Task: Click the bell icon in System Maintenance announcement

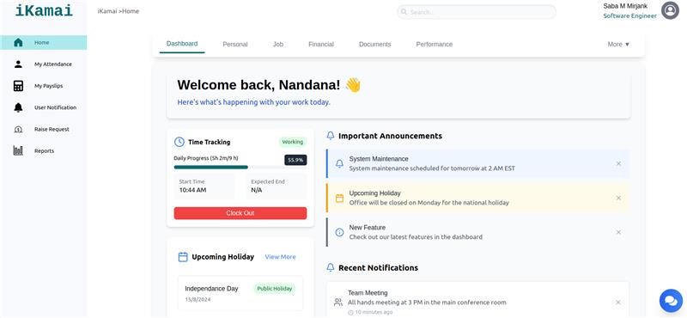Action: [339, 163]
